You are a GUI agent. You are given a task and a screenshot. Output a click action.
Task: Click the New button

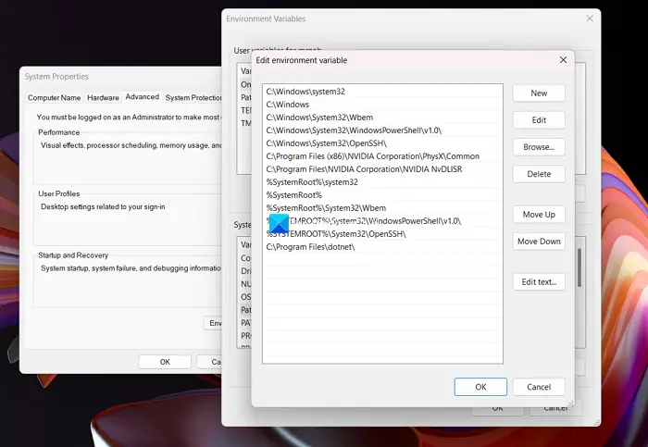click(539, 93)
